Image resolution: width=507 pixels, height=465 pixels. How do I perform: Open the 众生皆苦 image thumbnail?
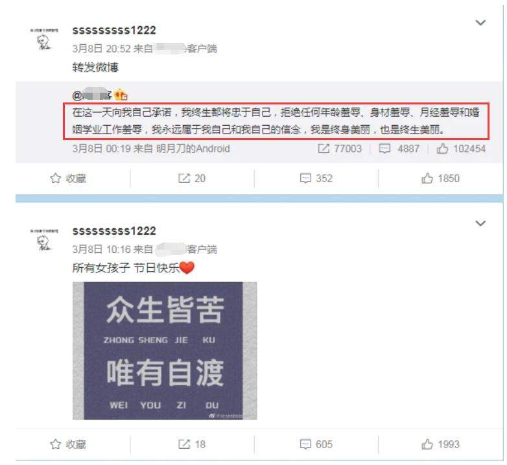click(x=165, y=351)
